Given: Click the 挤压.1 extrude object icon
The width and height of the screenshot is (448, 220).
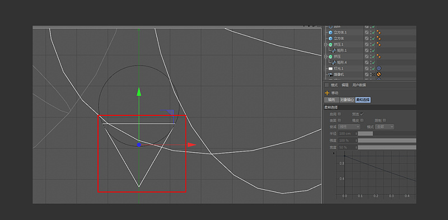Looking at the screenshot, I should pos(330,45).
